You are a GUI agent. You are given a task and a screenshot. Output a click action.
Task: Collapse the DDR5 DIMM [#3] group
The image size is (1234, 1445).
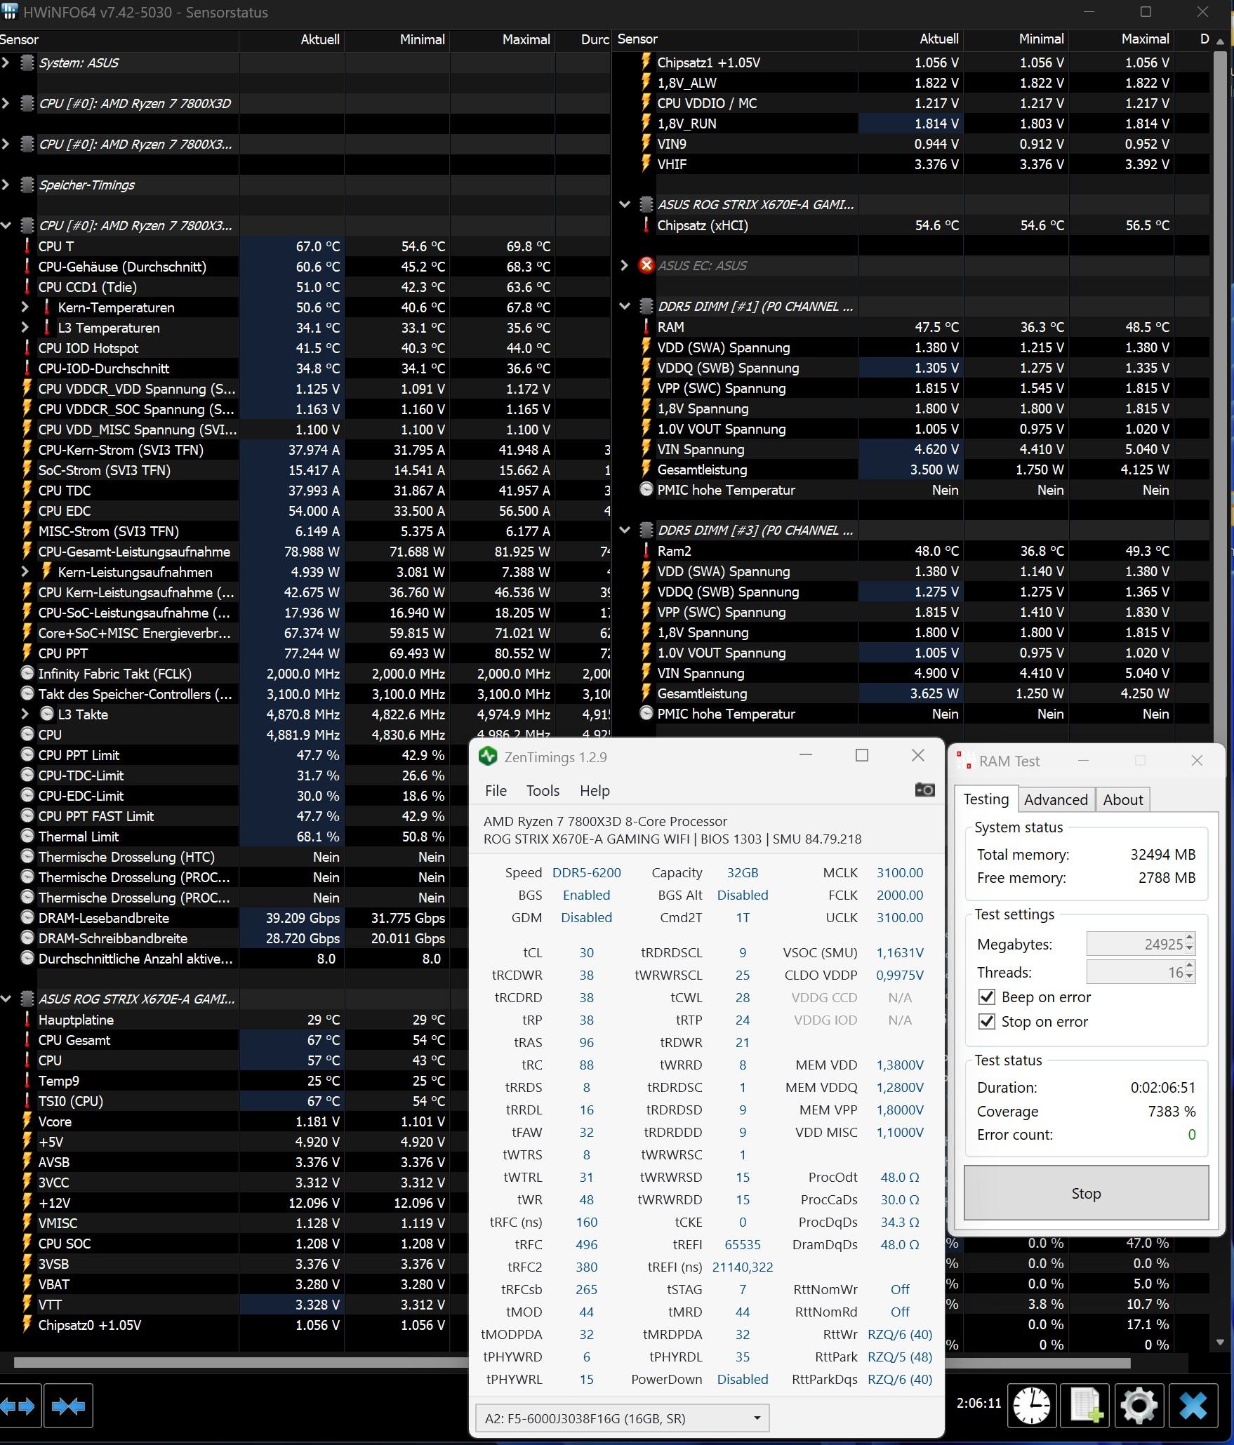click(x=624, y=530)
